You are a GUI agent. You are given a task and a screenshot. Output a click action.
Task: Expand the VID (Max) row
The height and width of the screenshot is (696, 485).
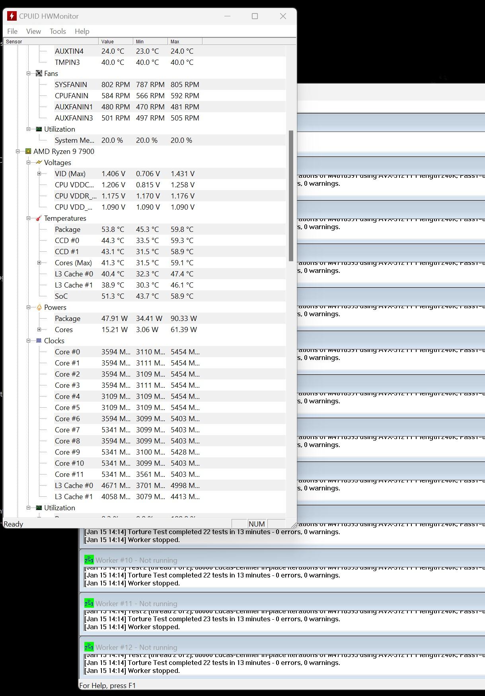[x=39, y=173]
